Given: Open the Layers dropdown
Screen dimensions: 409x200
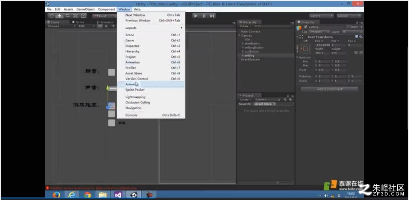Looking at the screenshot, I should [322, 16].
